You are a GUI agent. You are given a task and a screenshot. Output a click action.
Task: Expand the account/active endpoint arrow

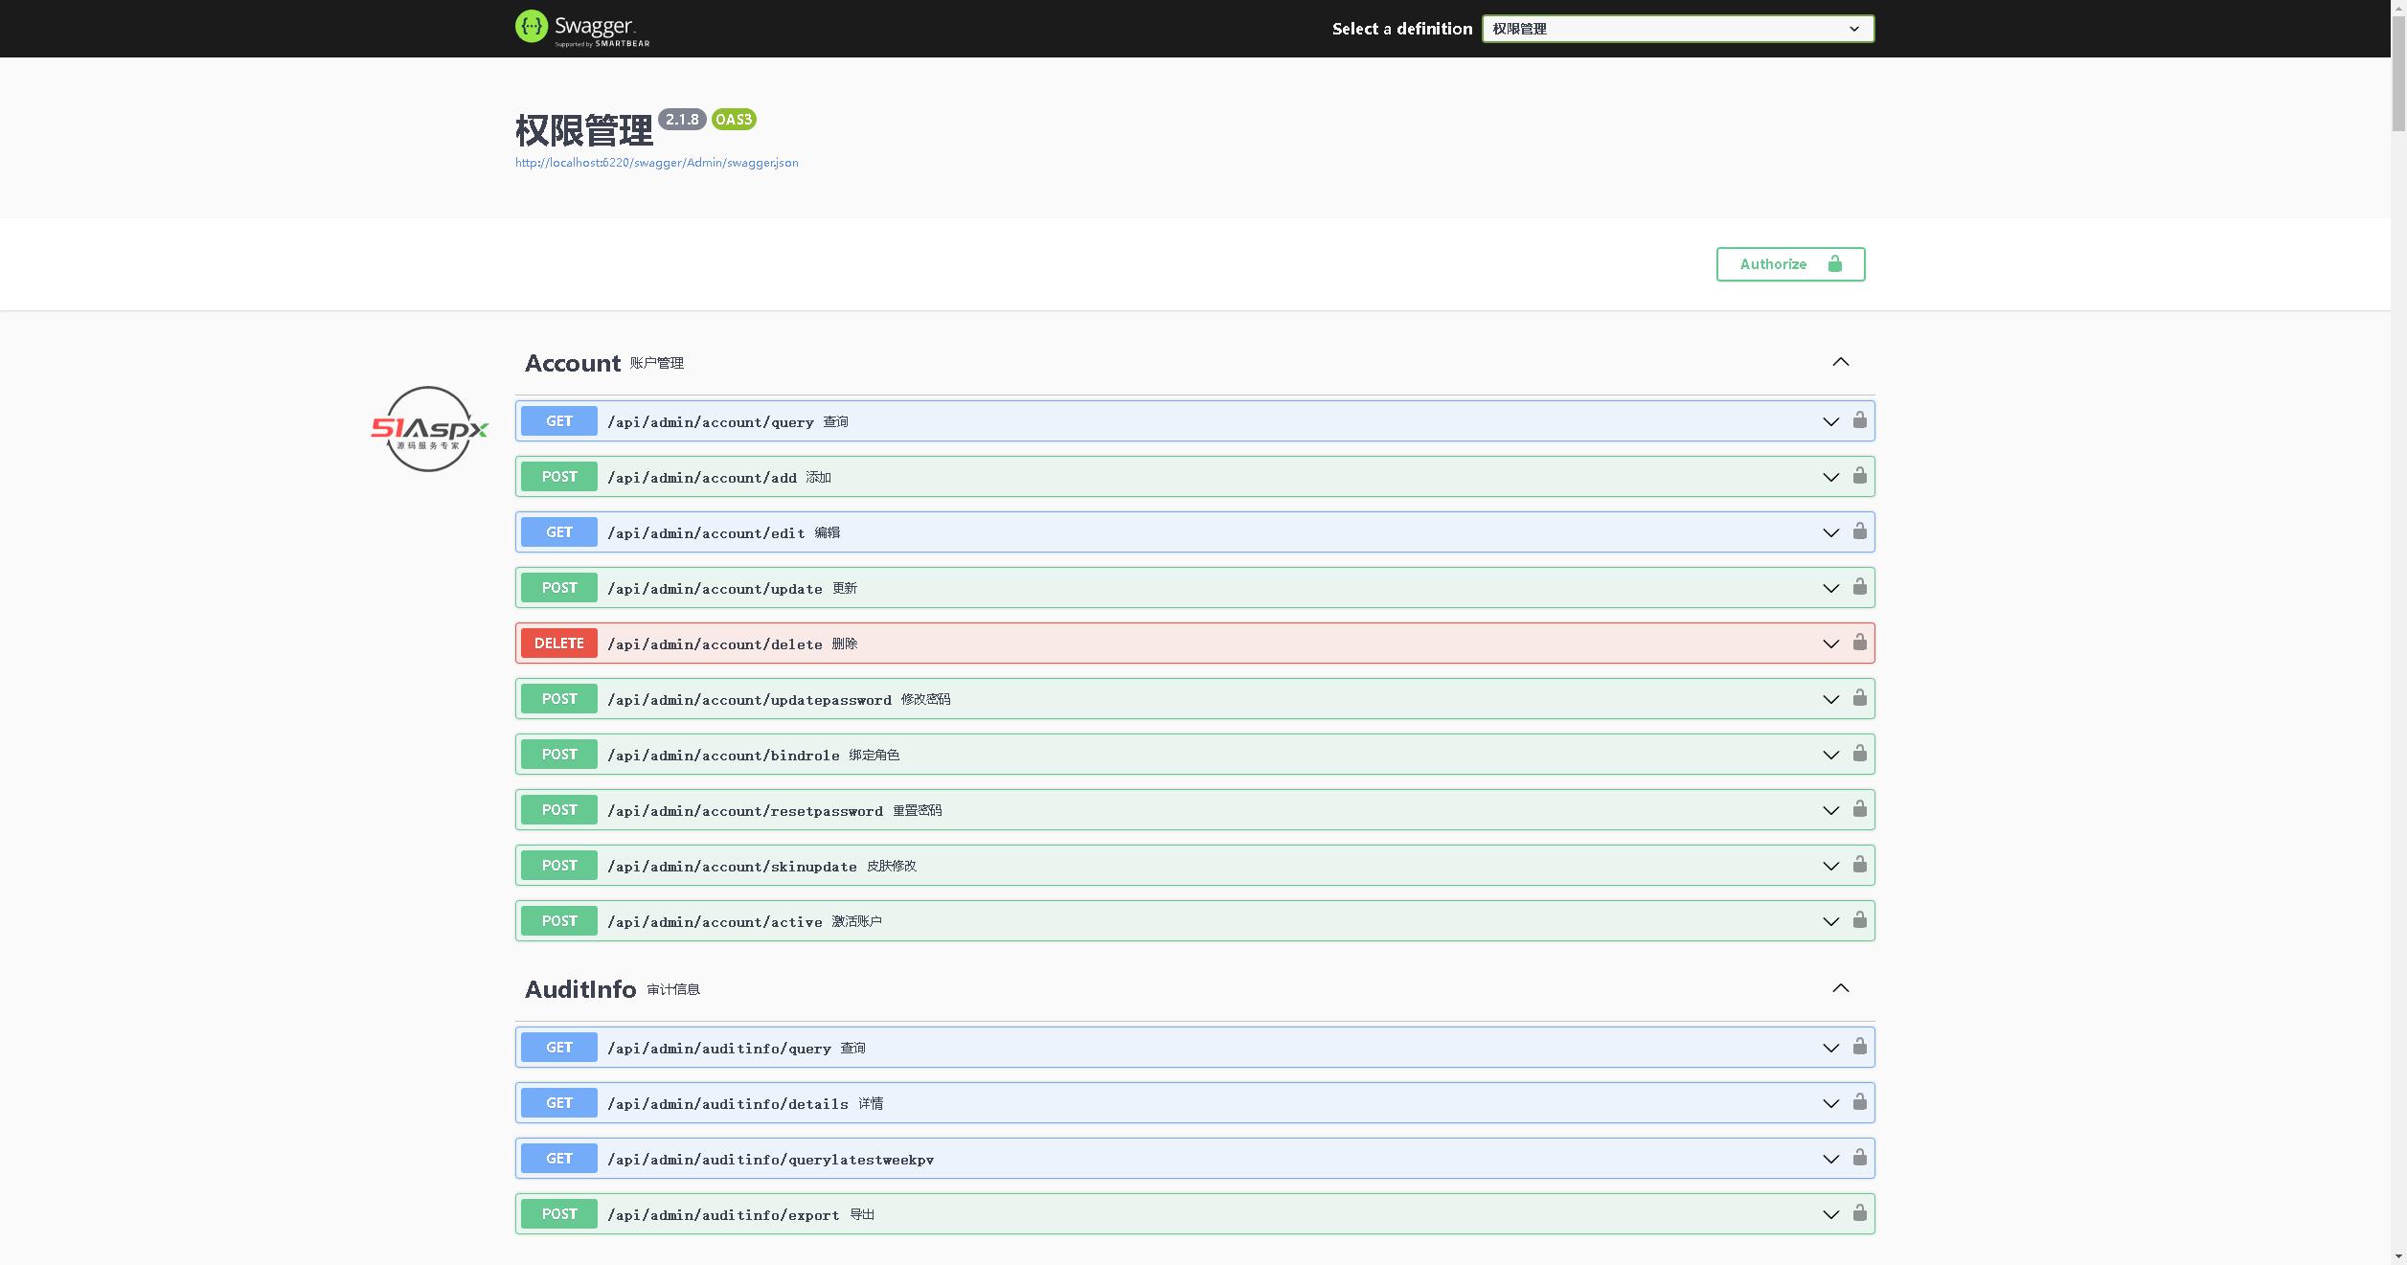[x=1830, y=922]
